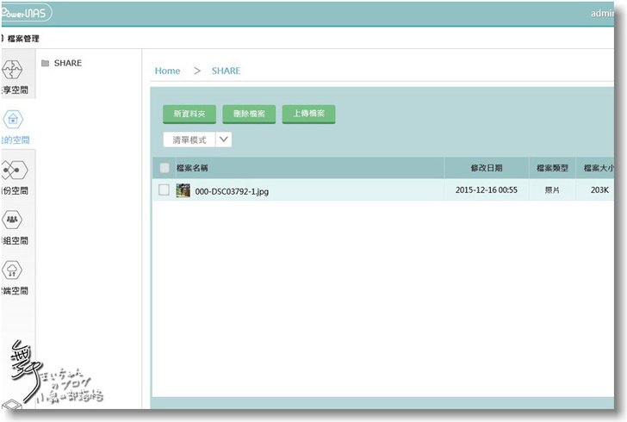Open the 清單模式 list mode selector
The image size is (627, 422).
click(x=189, y=140)
